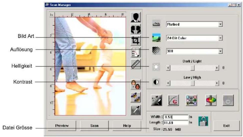
Task: Minimize the Scan Manager window
Action: coord(230,5)
